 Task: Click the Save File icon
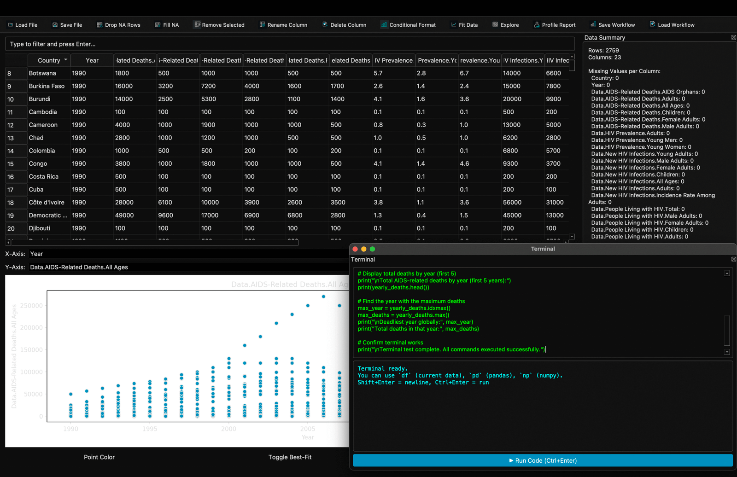[x=55, y=25]
